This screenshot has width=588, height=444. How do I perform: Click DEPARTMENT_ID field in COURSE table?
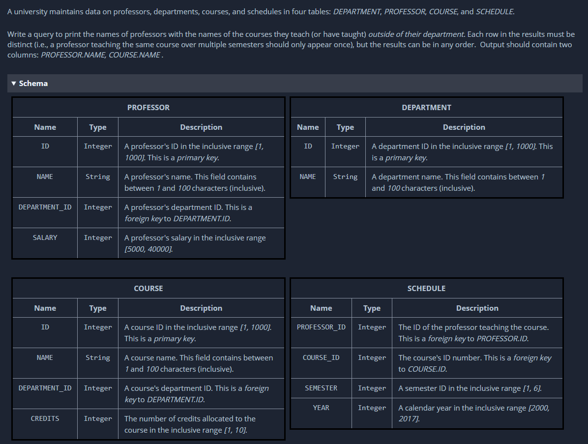(45, 388)
